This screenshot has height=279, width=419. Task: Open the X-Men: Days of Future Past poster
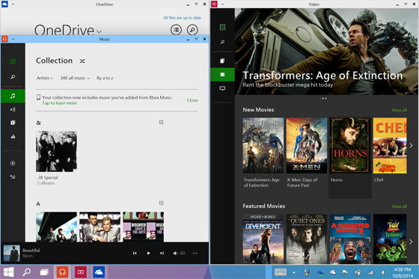[307, 146]
